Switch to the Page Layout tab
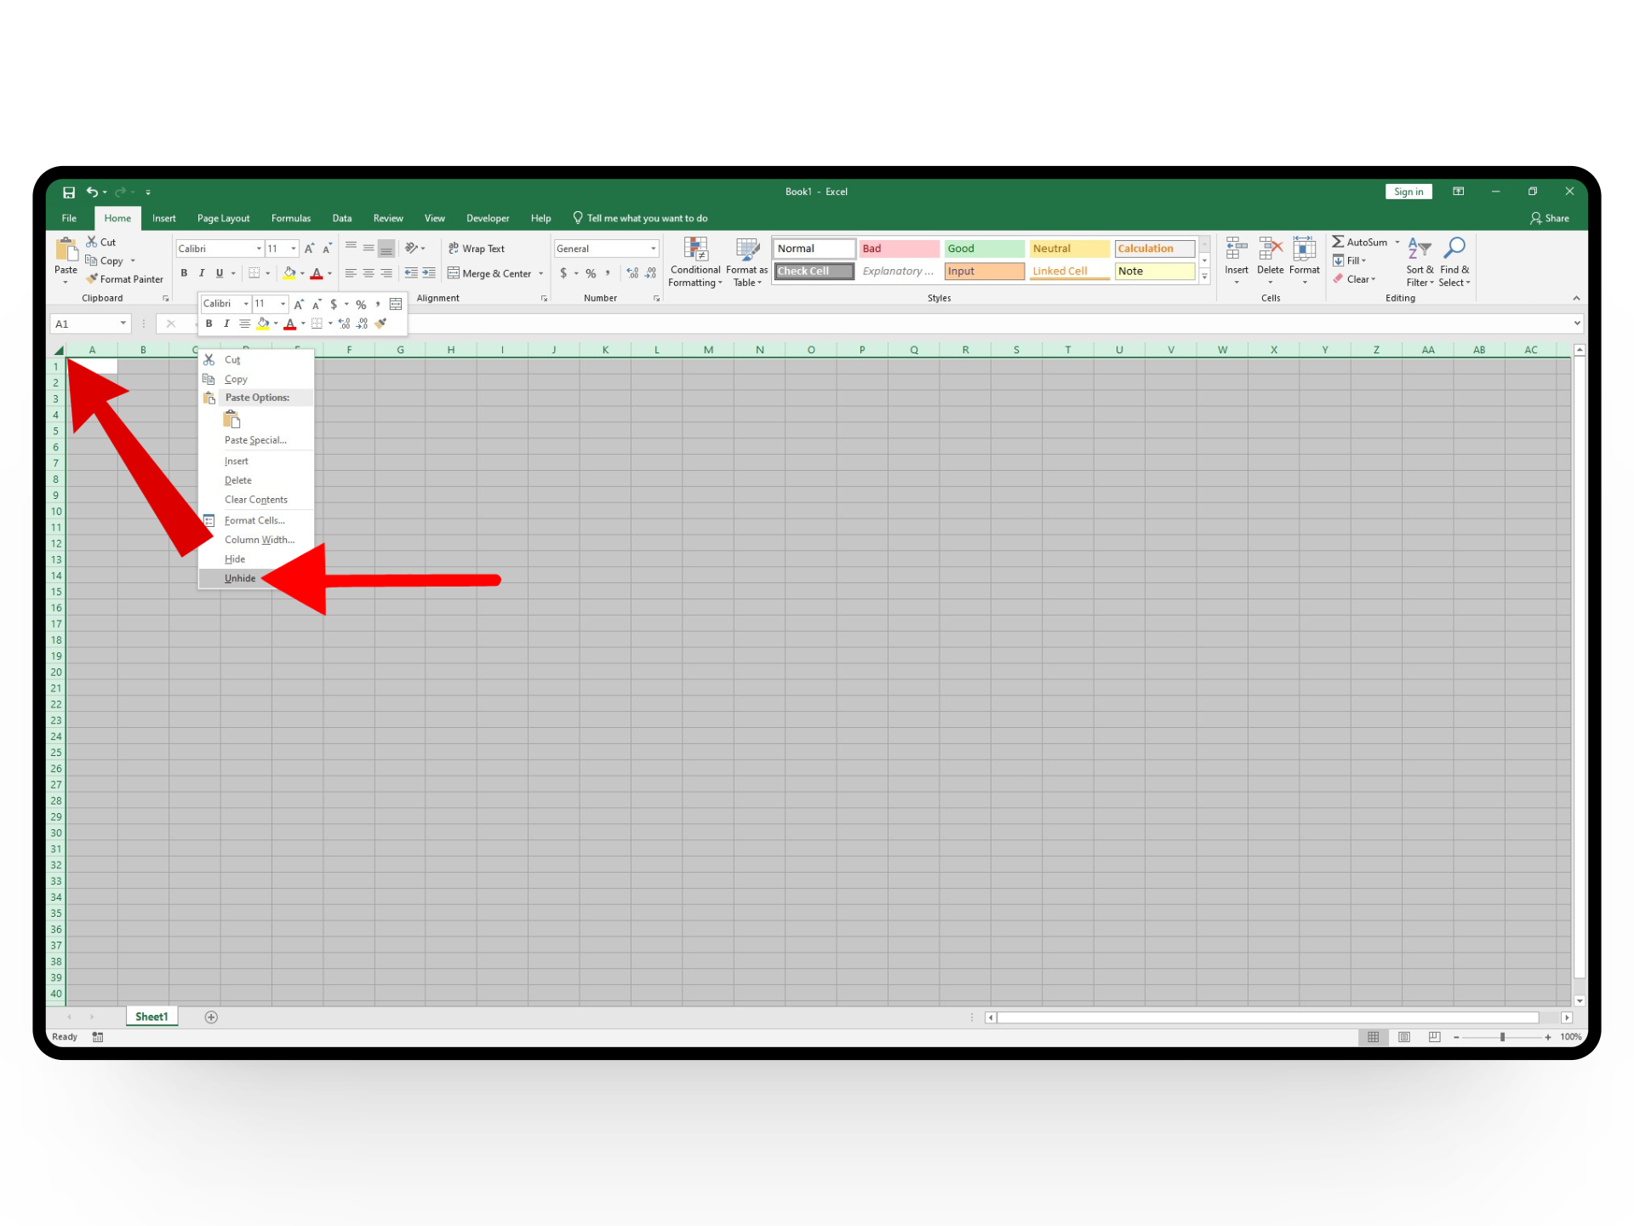Image resolution: width=1634 pixels, height=1226 pixels. click(x=223, y=219)
